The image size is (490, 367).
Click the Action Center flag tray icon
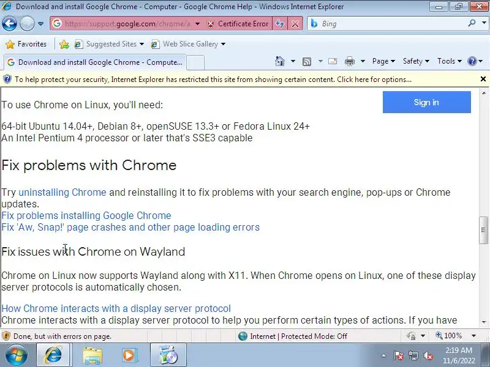pos(399,355)
